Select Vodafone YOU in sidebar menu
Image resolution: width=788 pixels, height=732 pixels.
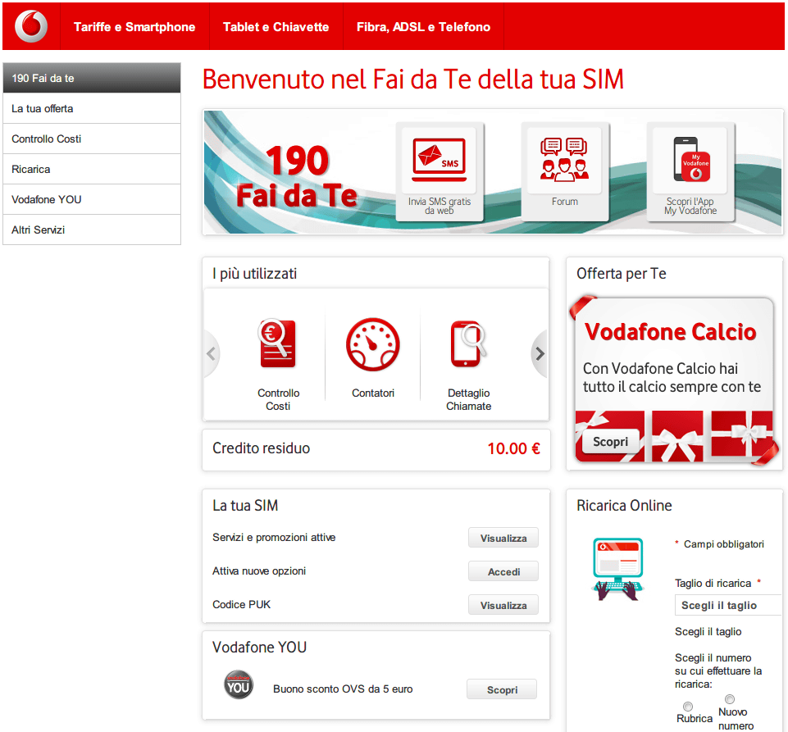[x=92, y=199]
